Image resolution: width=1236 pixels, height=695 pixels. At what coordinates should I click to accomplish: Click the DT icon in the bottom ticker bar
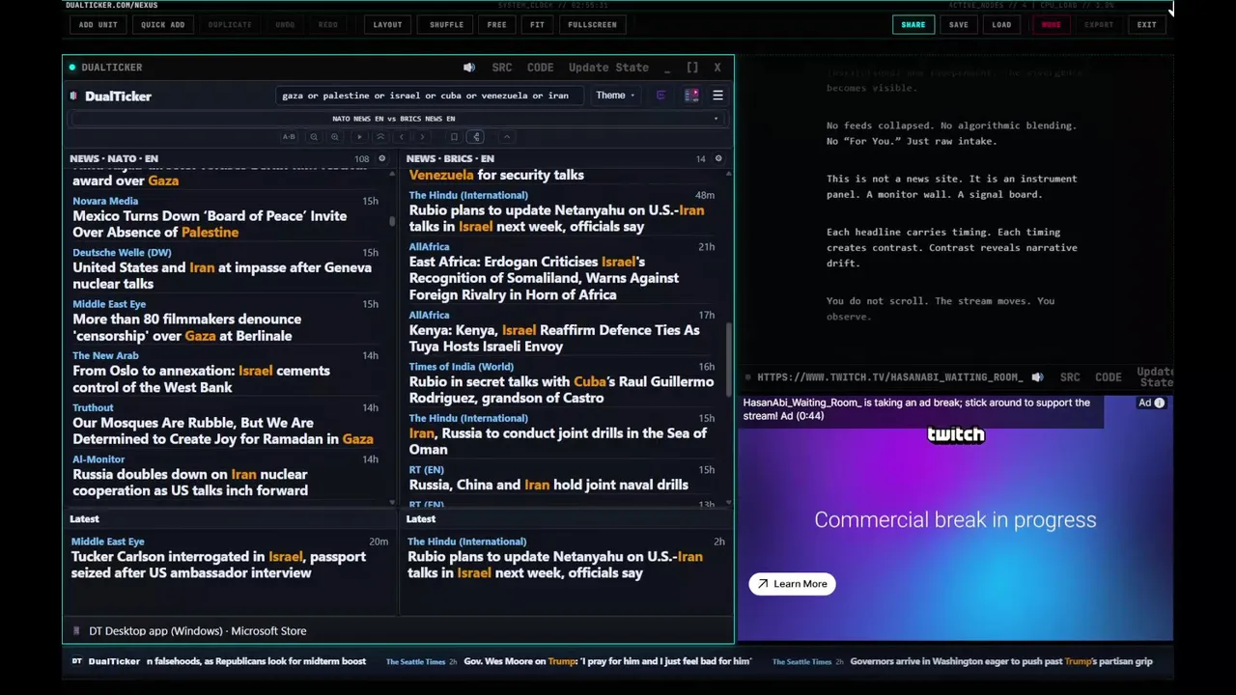(77, 661)
